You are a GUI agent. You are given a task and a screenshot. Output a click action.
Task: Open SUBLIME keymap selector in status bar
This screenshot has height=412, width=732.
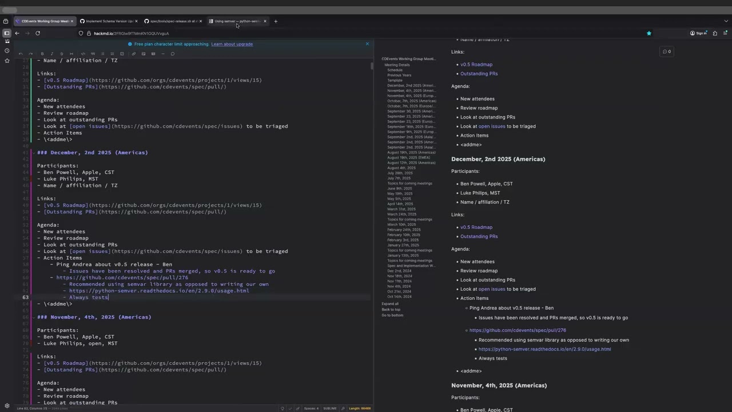click(330, 409)
